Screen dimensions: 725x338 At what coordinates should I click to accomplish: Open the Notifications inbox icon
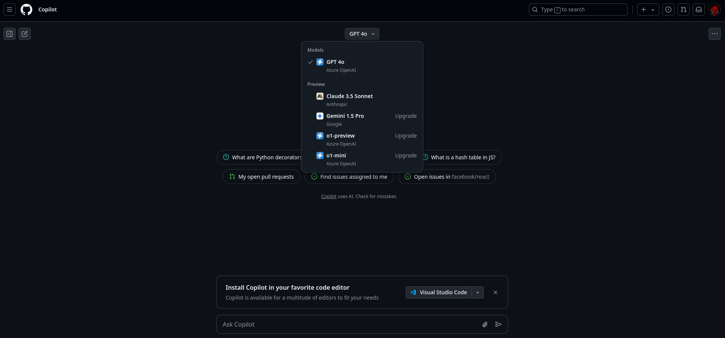(x=698, y=10)
